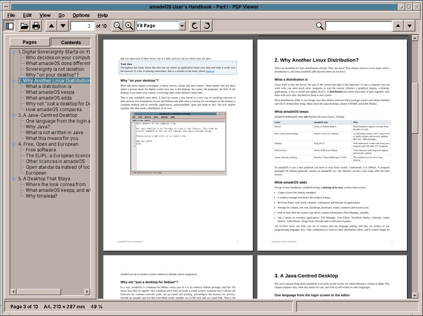
Task: Collapse chapter 1 Digital Sovereignty node
Action: 13,52
